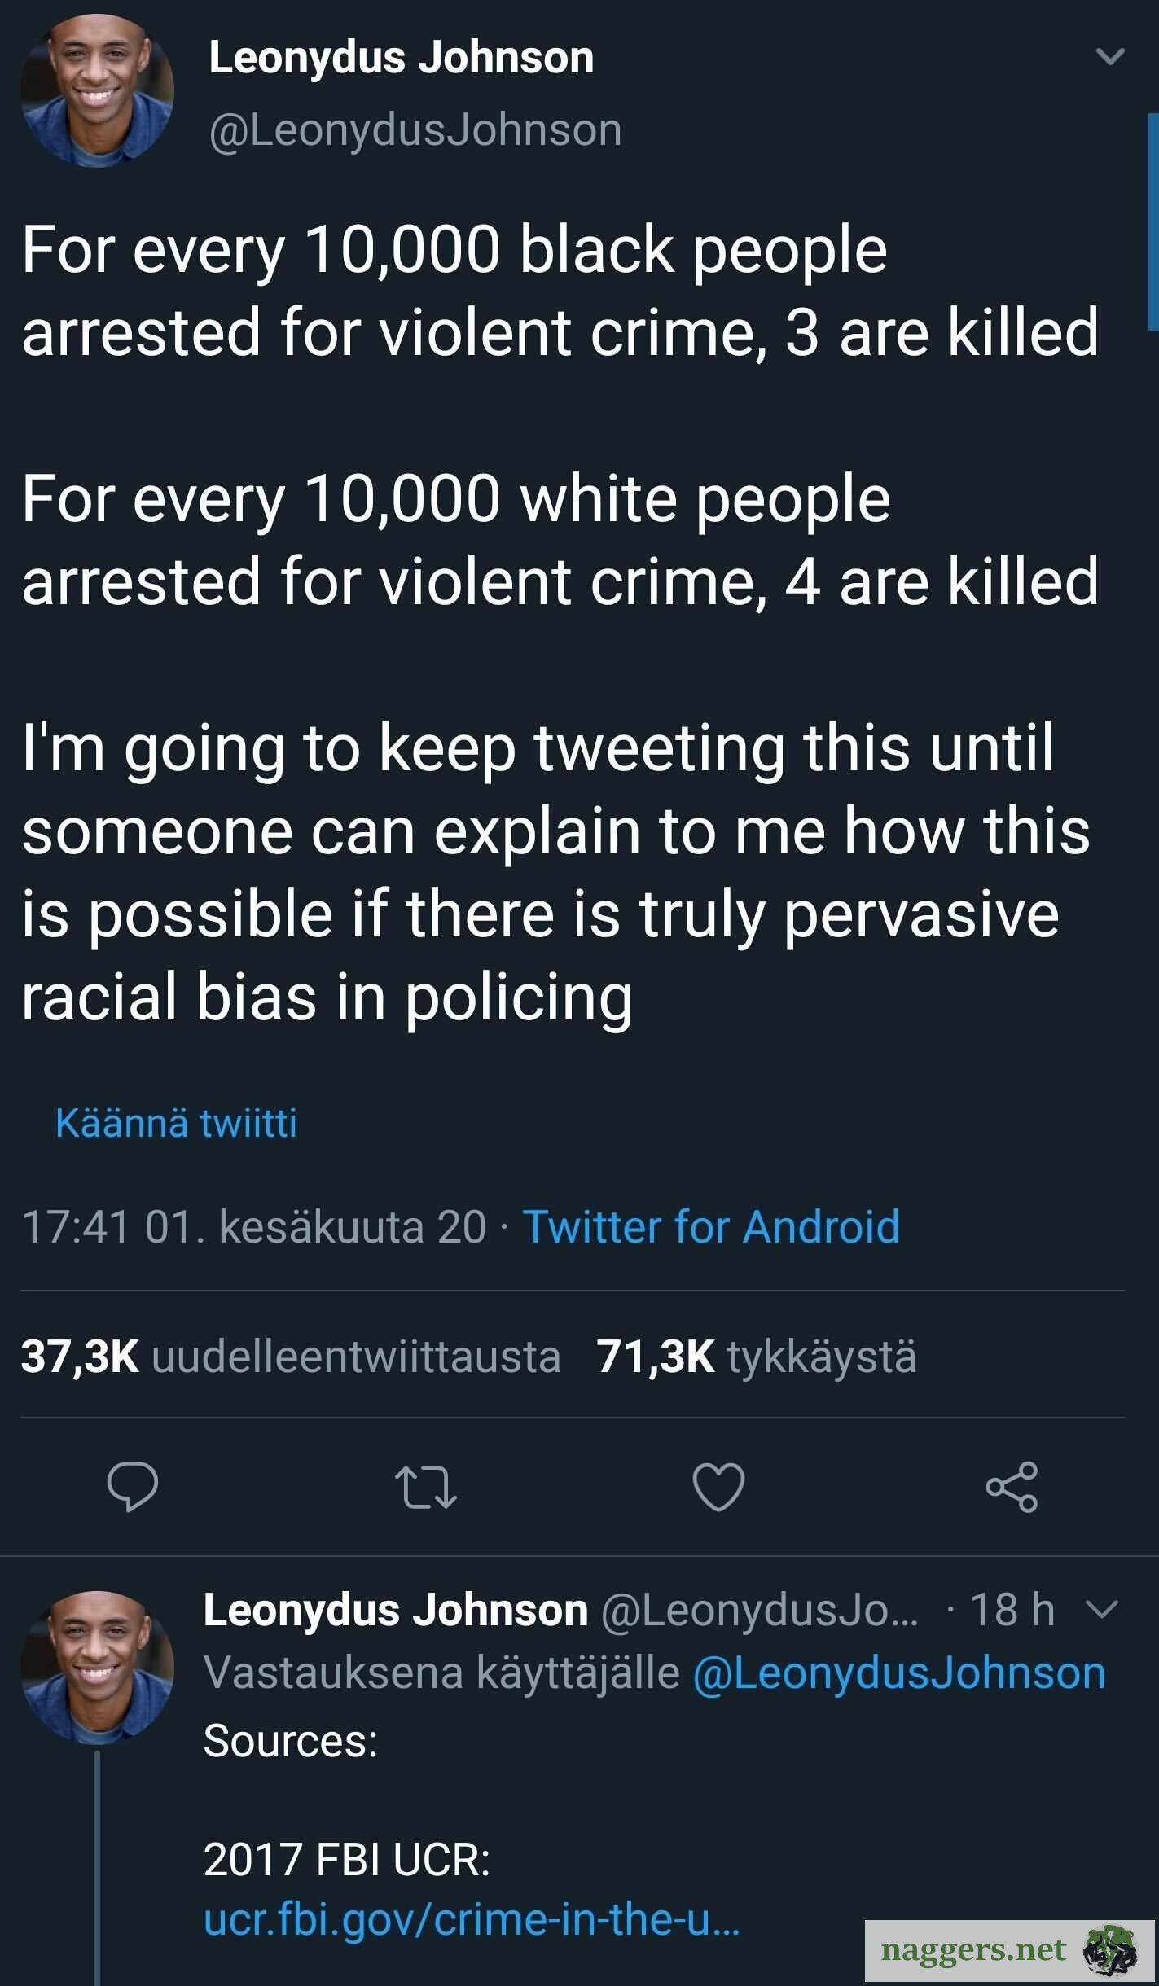Open the ucr.fbi.gov source link
This screenshot has height=1986, width=1159.
pos(472,1919)
